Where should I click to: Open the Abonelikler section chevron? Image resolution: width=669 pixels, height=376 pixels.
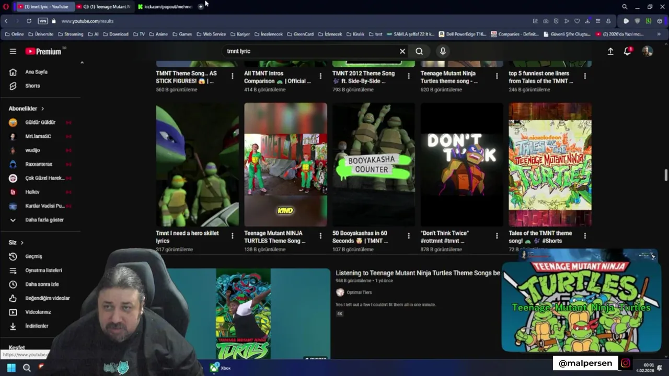42,109
